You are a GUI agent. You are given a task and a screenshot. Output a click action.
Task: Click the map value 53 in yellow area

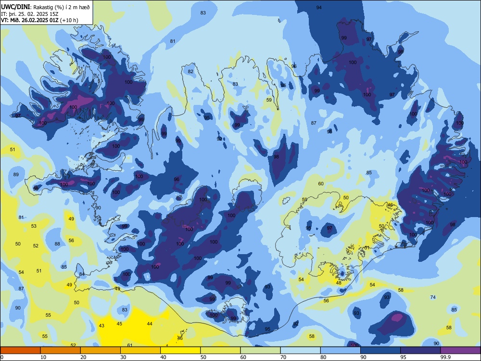(x=34, y=226)
